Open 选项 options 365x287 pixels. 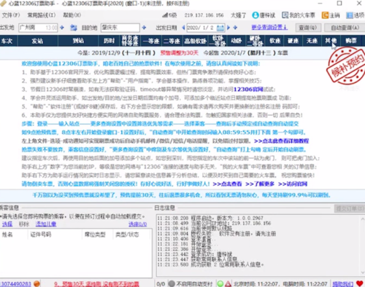click(356, 15)
